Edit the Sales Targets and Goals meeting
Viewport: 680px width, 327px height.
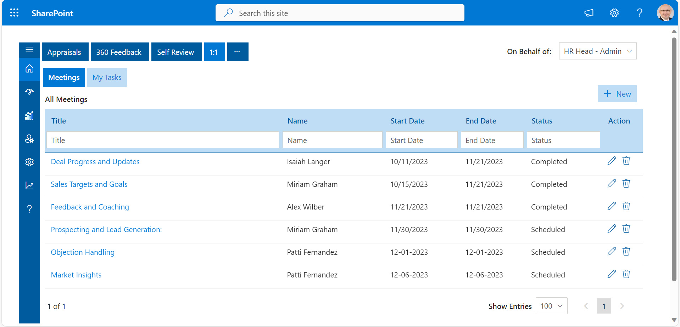[x=612, y=183]
